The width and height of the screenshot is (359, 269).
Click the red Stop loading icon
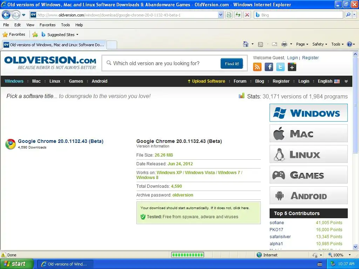tap(247, 15)
